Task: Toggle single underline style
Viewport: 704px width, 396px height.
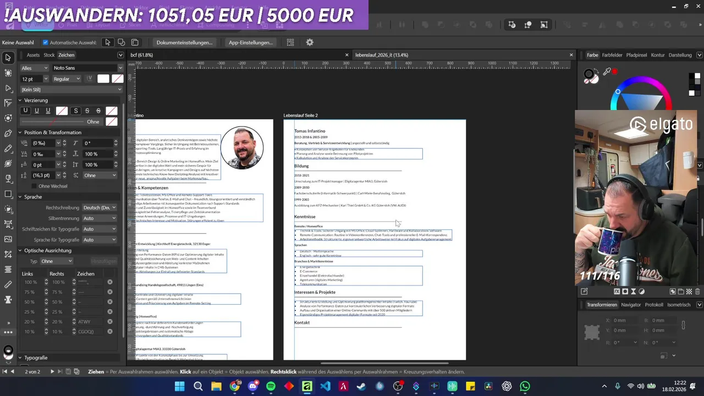Action: click(37, 111)
